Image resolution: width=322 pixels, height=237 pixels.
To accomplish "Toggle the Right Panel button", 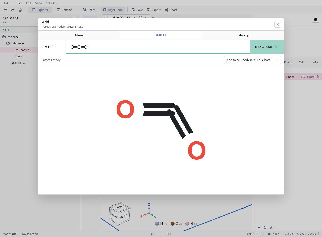I will tap(113, 10).
